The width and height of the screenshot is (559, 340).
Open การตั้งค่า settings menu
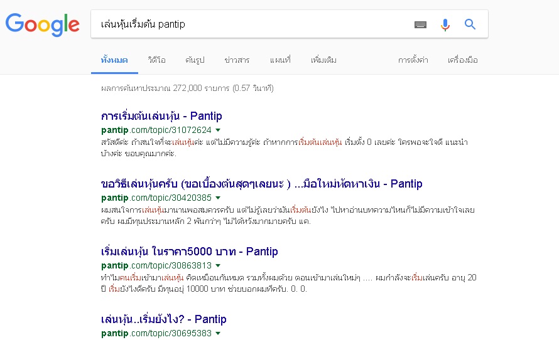[413, 60]
